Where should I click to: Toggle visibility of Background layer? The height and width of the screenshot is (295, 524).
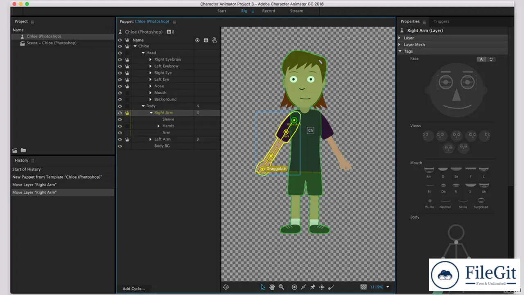(120, 100)
